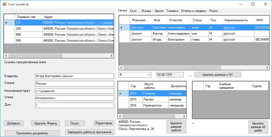Viewport: 272px width, 137px height.
Task: Click the Адрес column header
Action: click(78, 17)
